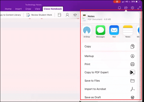Toggle full screen arrows icon
The height and width of the screenshot is (102, 144).
pos(139,8)
